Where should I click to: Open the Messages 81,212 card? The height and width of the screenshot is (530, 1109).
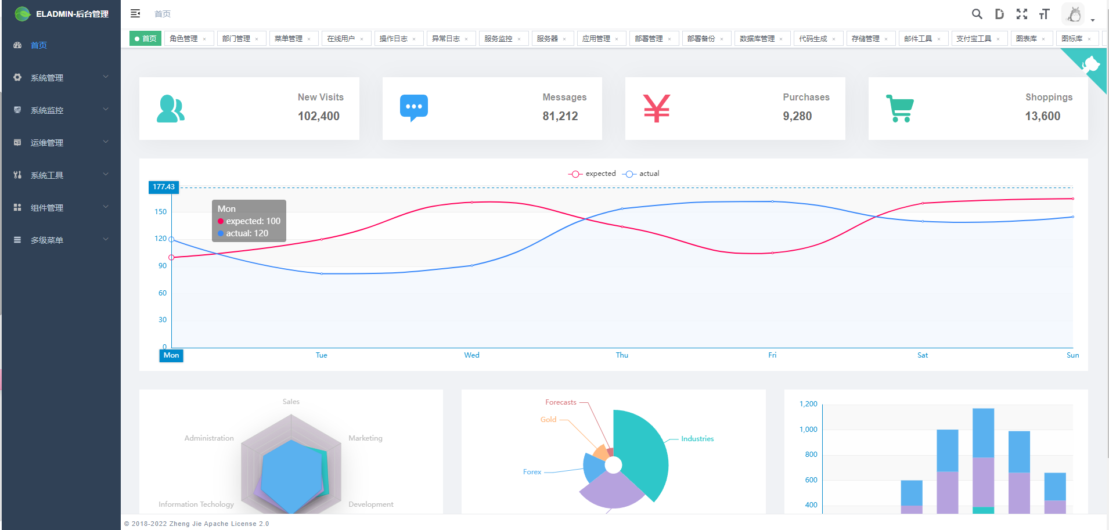coord(492,109)
